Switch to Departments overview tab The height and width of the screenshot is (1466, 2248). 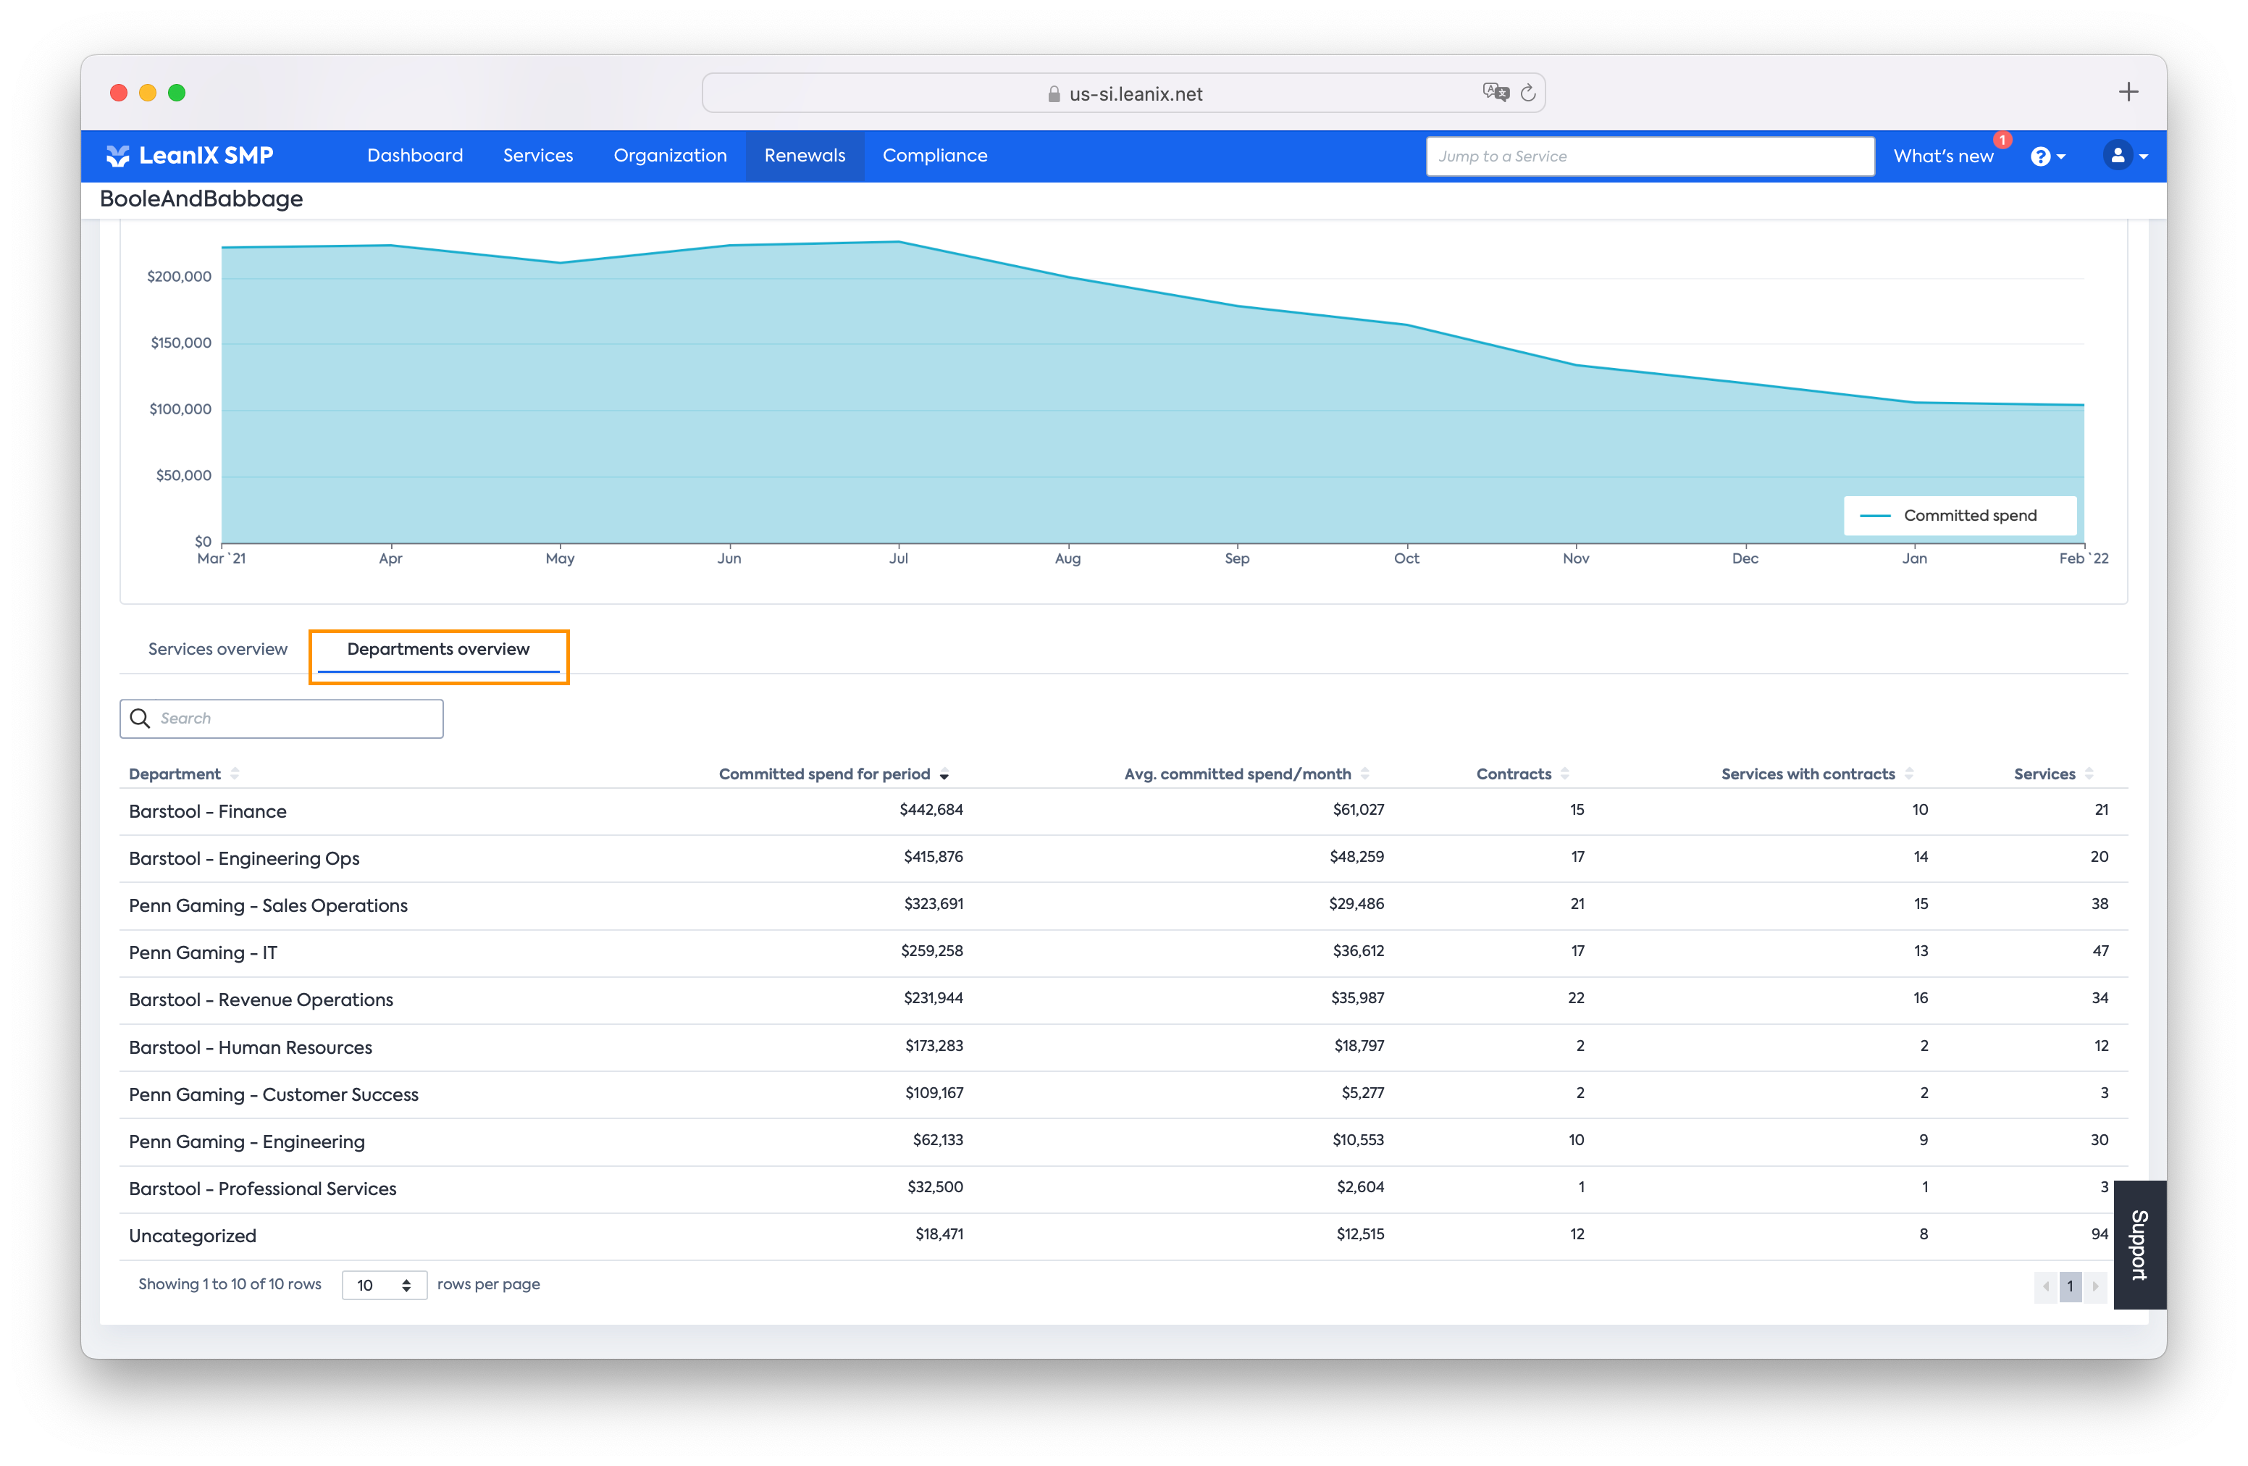click(x=438, y=649)
